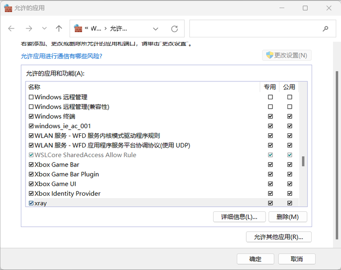Image resolution: width=341 pixels, height=270 pixels.
Task: Uncheck Xbox Game Bar private (专用) checkbox
Action: 270,165
